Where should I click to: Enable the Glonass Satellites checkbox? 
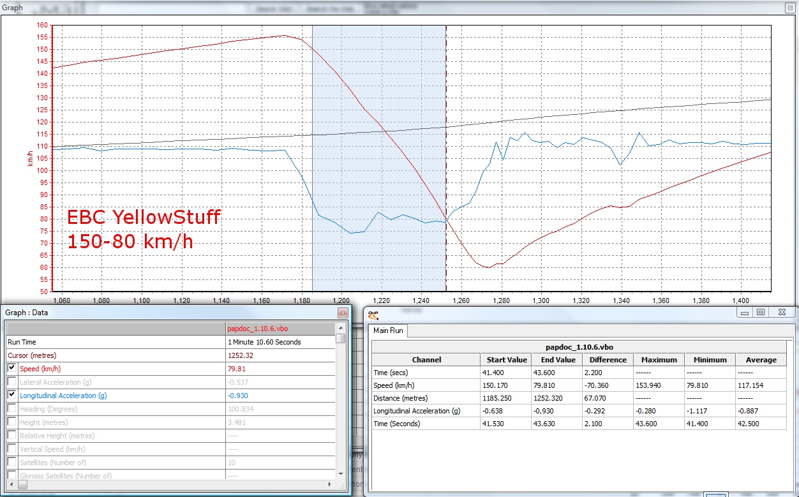point(11,475)
